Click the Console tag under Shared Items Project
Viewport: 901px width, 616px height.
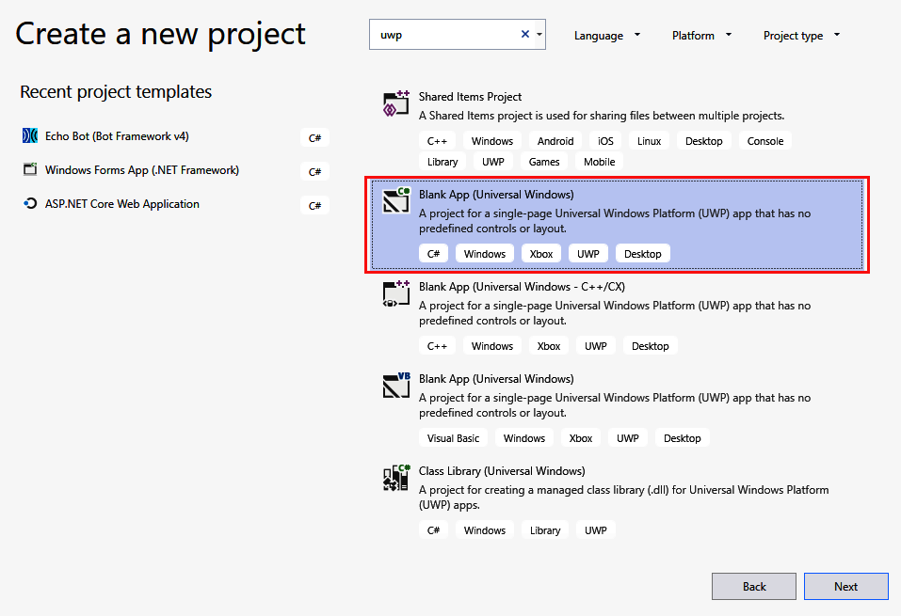tap(764, 141)
